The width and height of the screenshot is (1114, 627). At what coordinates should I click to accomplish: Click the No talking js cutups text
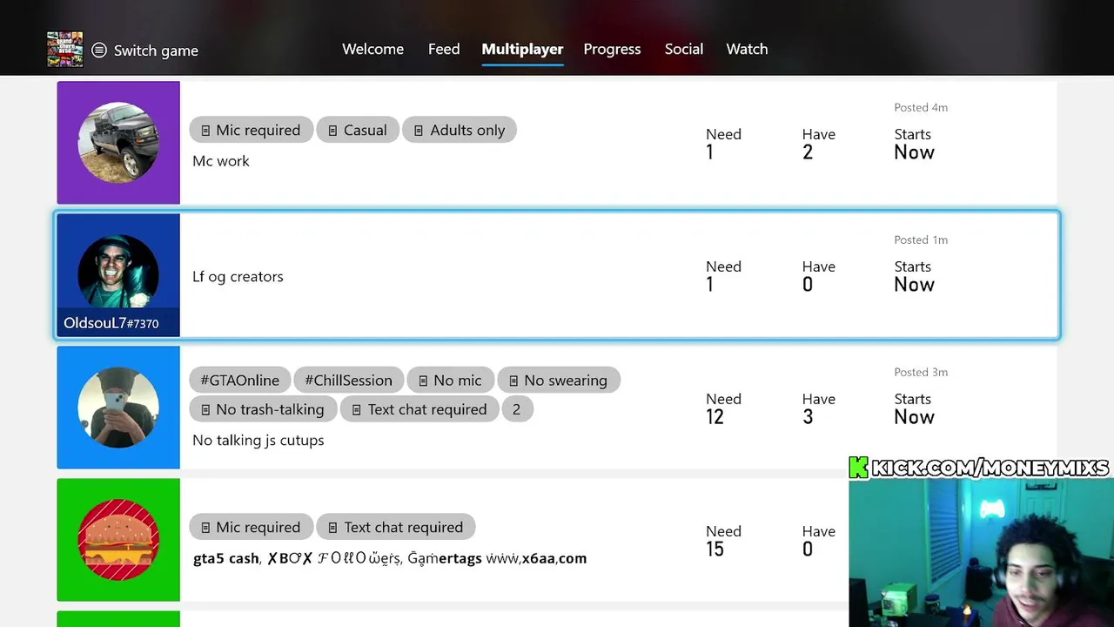pyautogui.click(x=258, y=441)
